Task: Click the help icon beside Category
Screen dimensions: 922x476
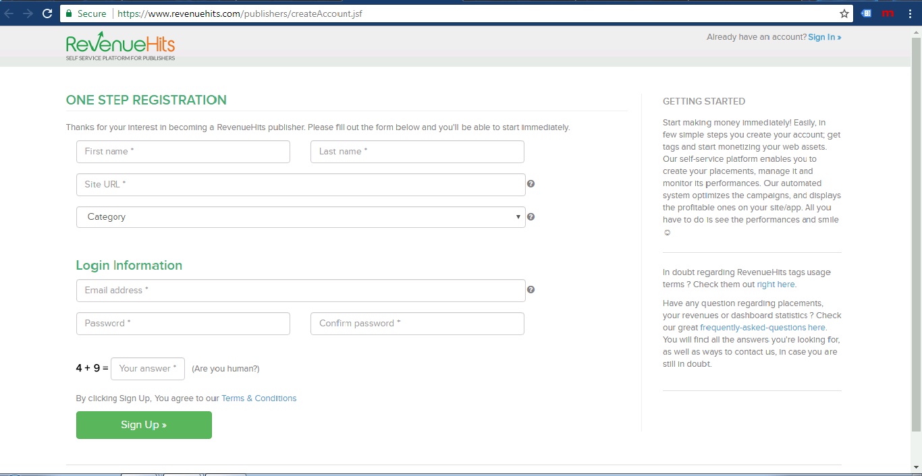Action: tap(531, 216)
